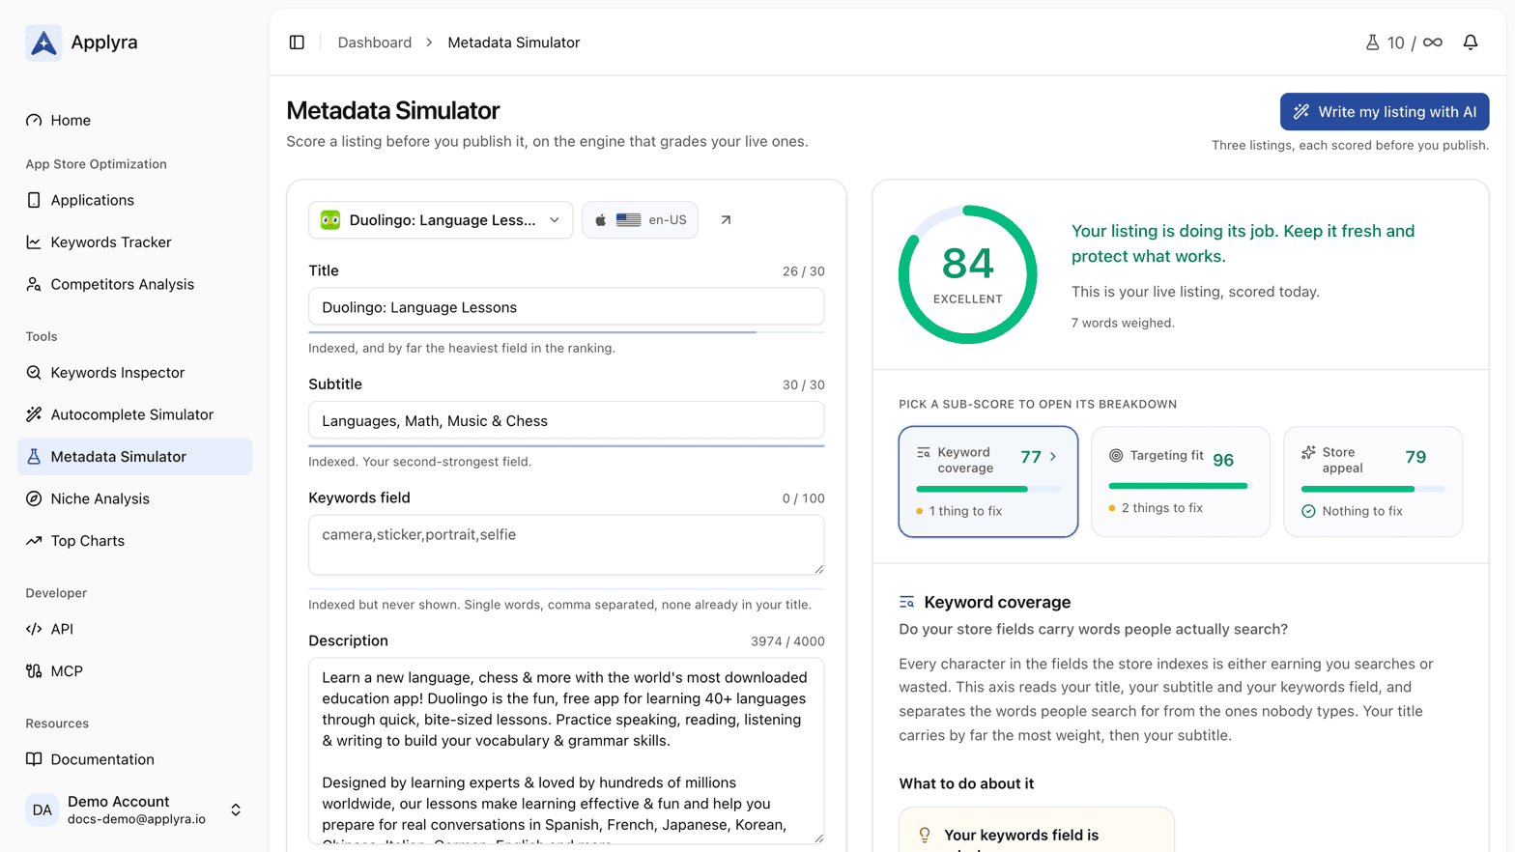
Task: Click the 'Your keywords field is' tip card
Action: [1037, 831]
